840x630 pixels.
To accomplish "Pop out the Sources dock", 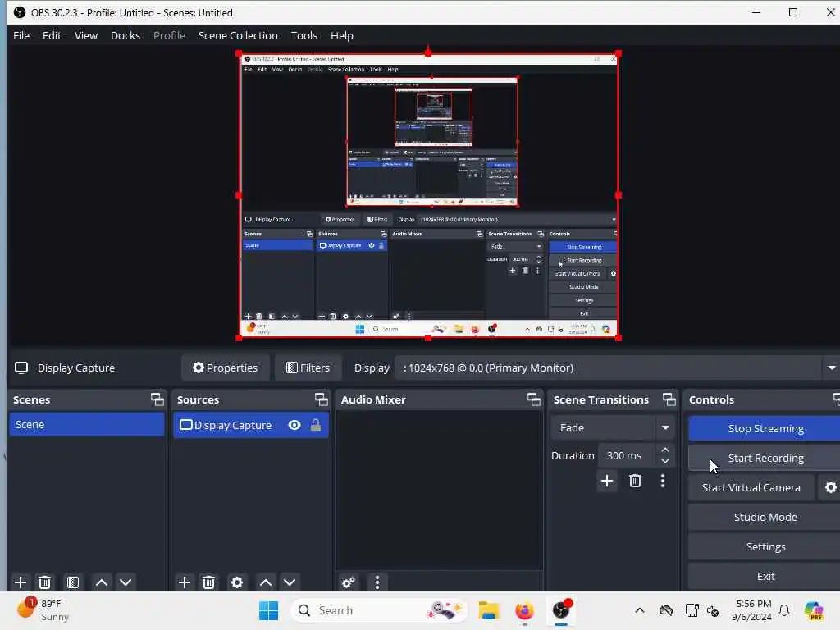I will pos(321,399).
